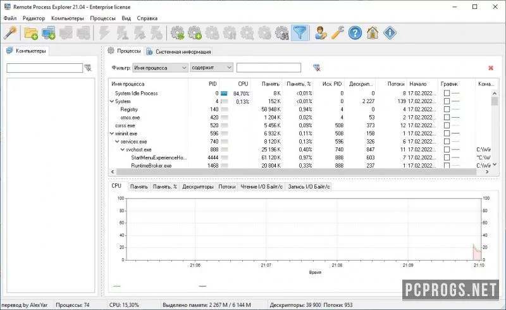The image size is (506, 310).
Task: Collapse the svchost.exe tree node
Action: pyautogui.click(x=123, y=149)
